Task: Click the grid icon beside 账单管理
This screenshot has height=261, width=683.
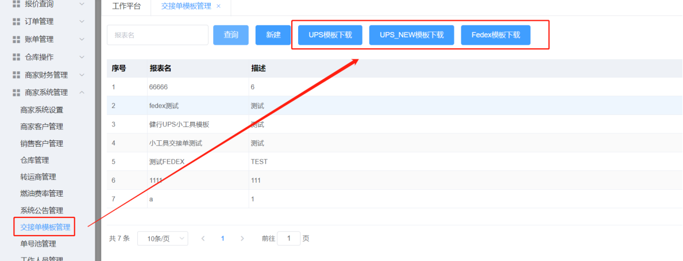Action: (16, 40)
